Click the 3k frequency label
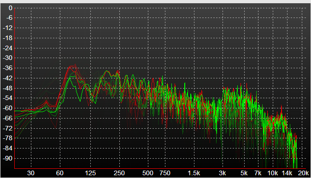 point(223,173)
